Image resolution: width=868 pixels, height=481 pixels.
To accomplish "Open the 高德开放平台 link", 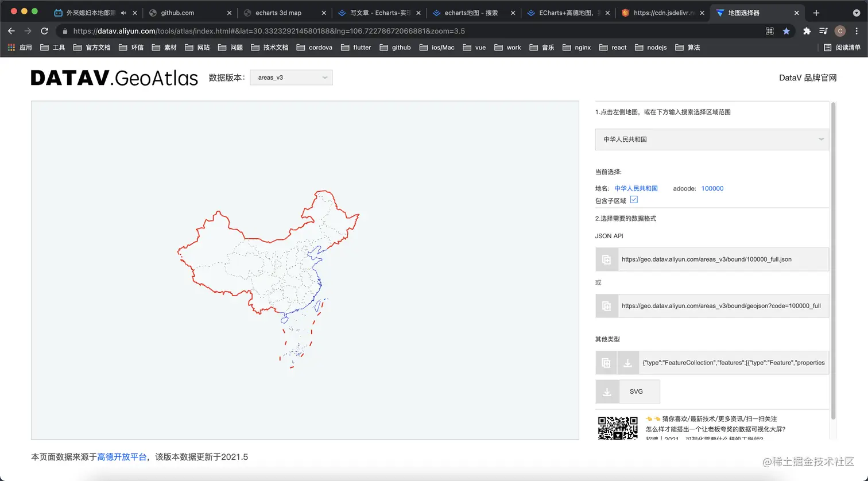I will pyautogui.click(x=122, y=457).
